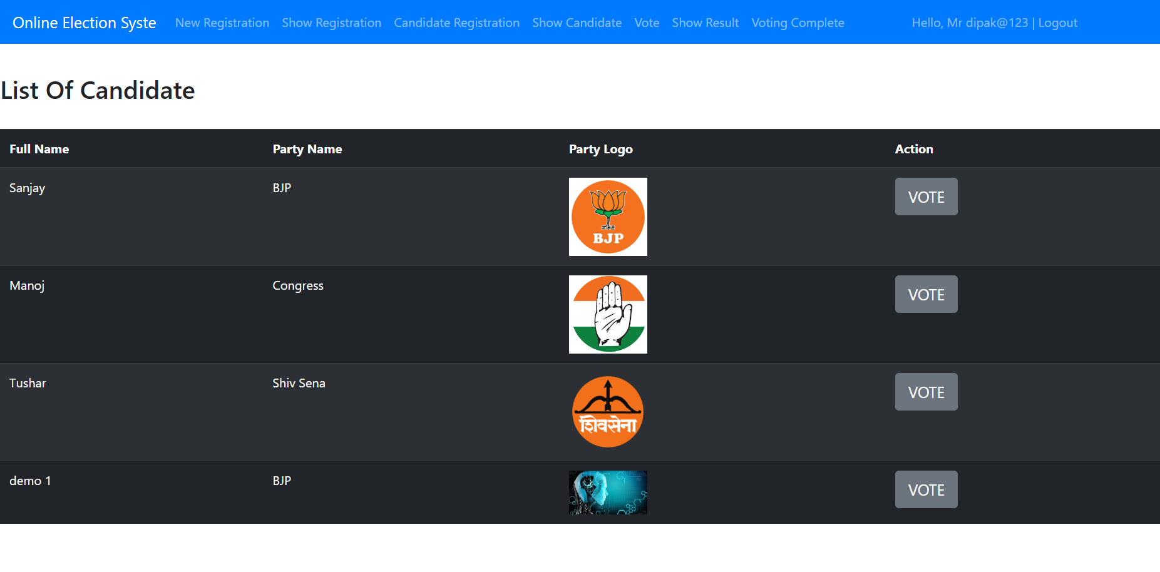Select Show Candidate in the navbar

(577, 23)
